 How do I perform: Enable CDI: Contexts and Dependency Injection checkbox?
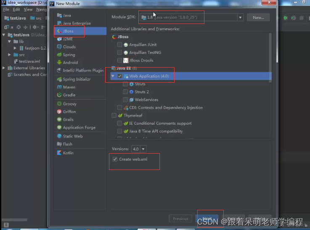coord(119,108)
